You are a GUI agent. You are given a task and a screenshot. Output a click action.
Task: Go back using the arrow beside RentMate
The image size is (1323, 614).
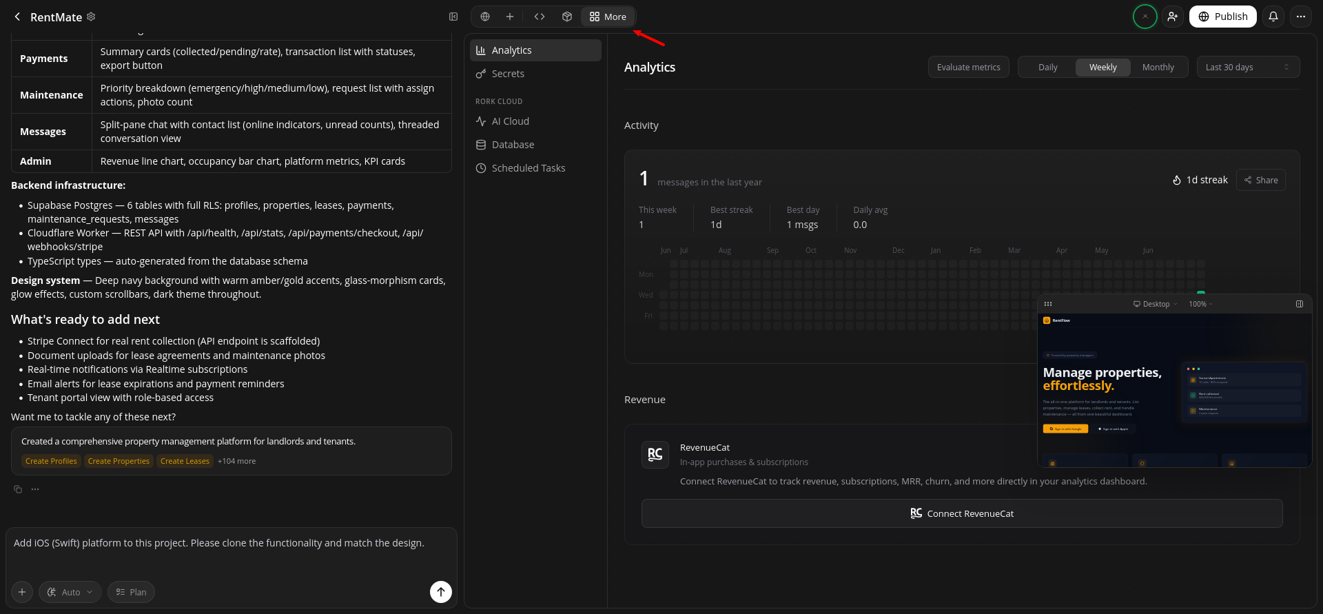[17, 17]
